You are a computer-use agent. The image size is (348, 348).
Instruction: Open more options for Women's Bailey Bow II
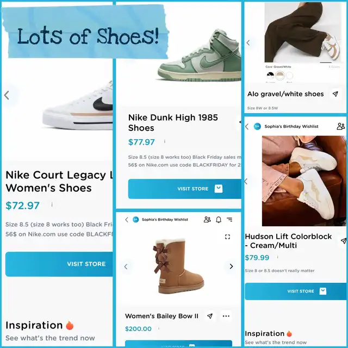[x=226, y=316]
